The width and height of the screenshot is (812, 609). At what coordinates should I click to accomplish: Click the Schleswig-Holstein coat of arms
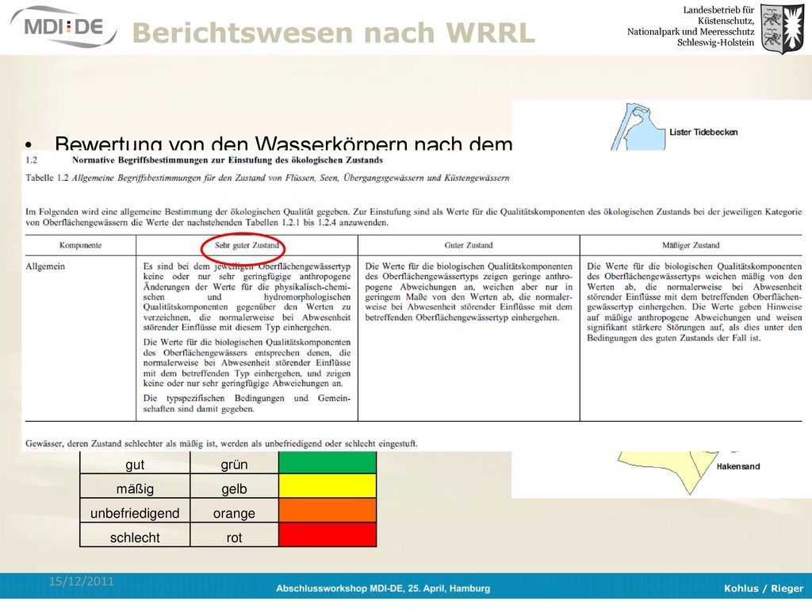[782, 29]
